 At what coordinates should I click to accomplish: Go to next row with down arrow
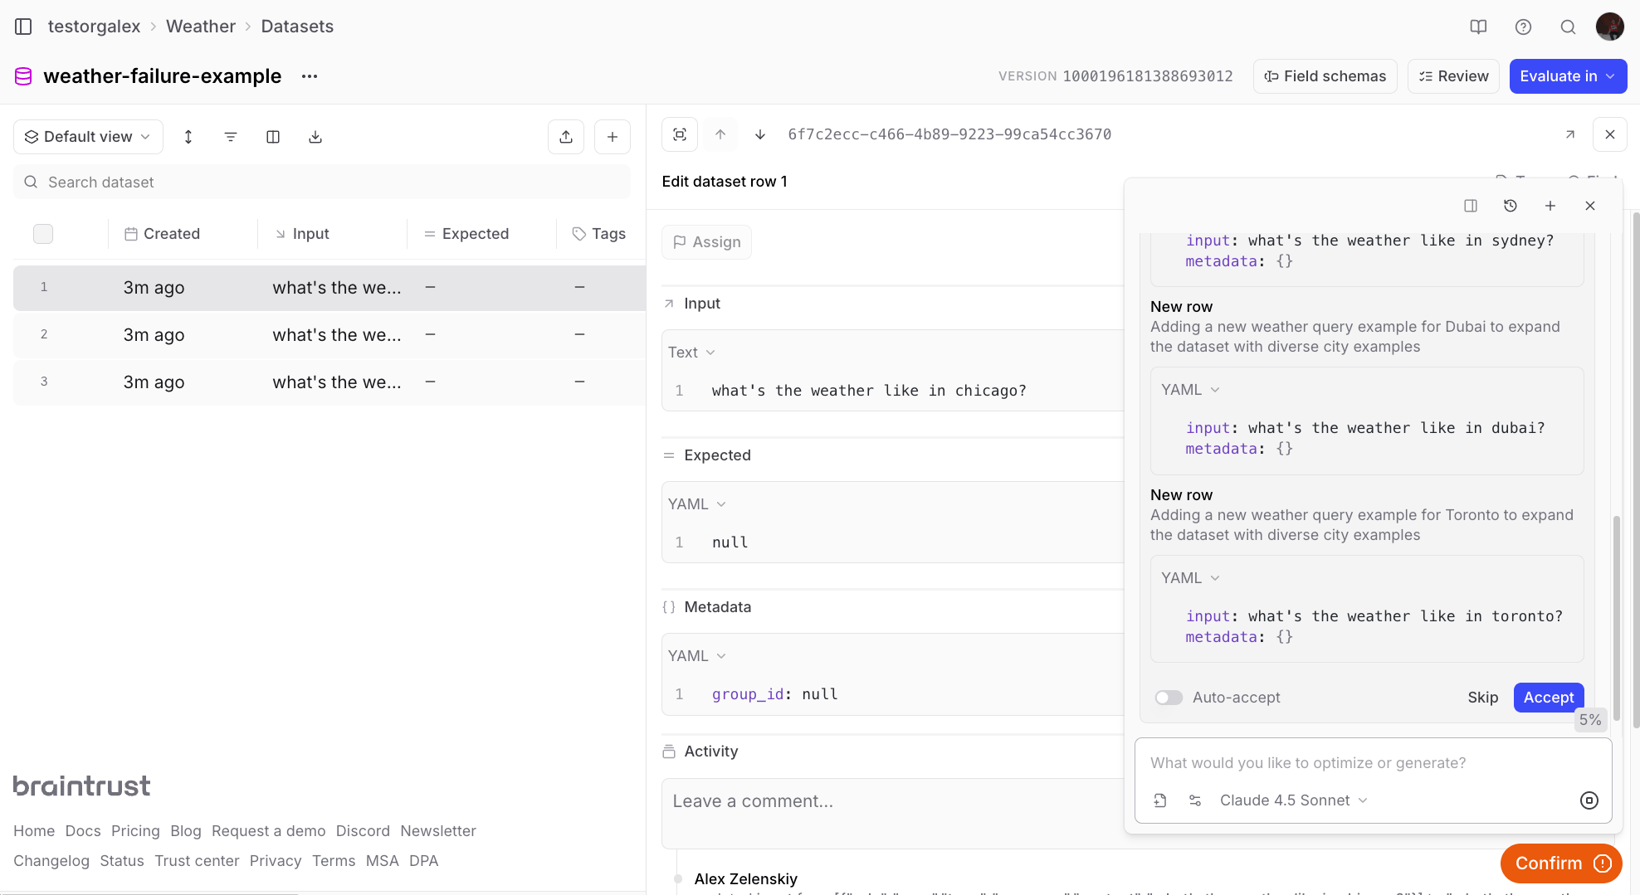click(760, 134)
